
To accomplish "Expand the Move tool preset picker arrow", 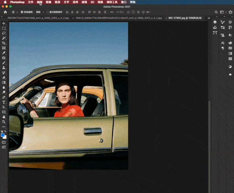I will coord(17,12).
